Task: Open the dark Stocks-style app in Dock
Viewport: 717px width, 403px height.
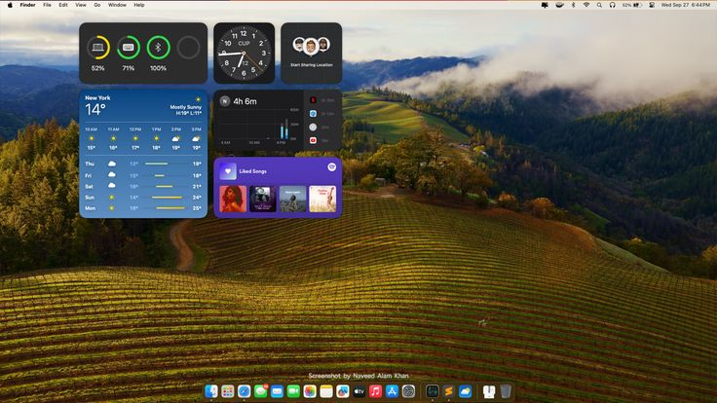Action: tap(433, 391)
